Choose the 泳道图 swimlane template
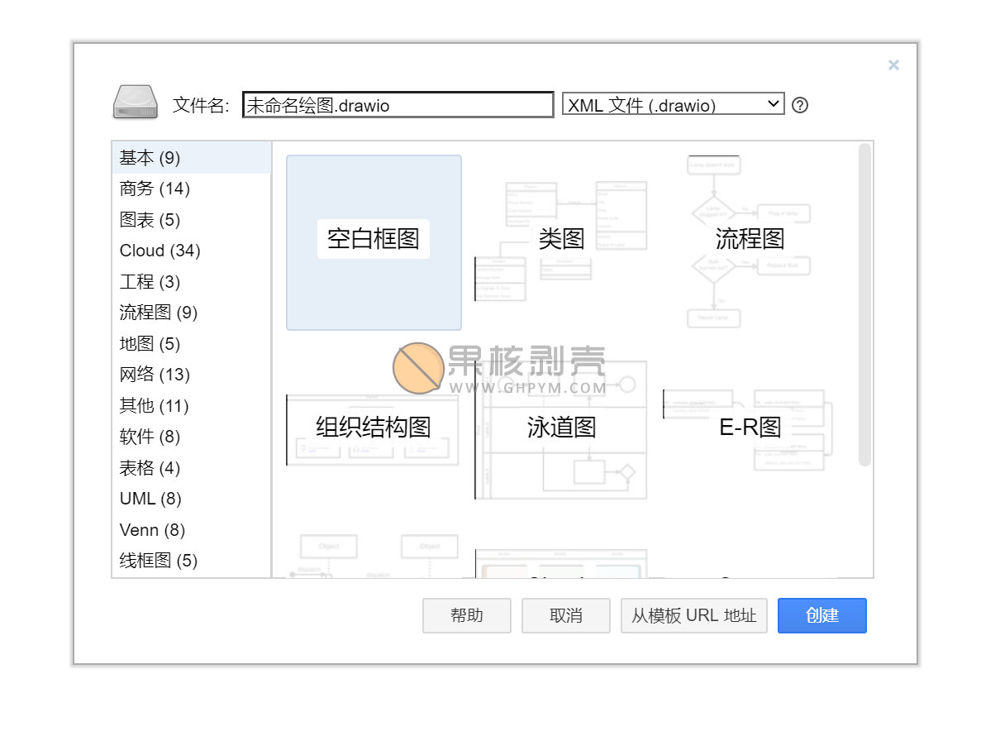The width and height of the screenshot is (1000, 736). (x=562, y=429)
